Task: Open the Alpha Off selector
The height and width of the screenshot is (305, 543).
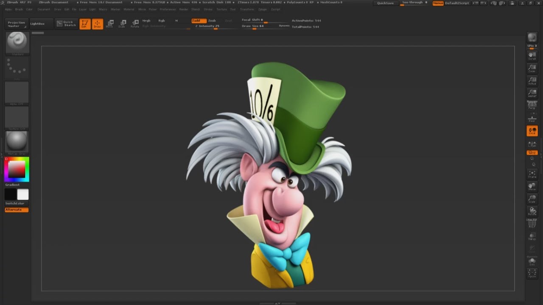Action: click(x=17, y=93)
